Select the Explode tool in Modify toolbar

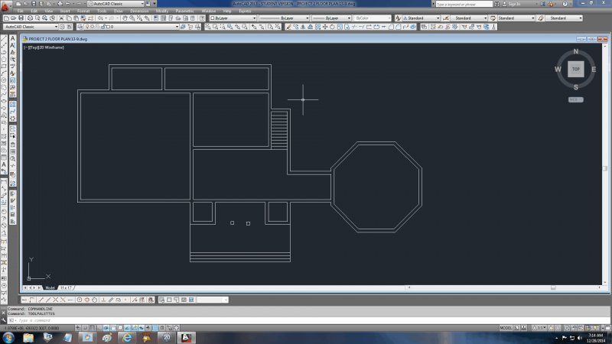tap(413, 27)
